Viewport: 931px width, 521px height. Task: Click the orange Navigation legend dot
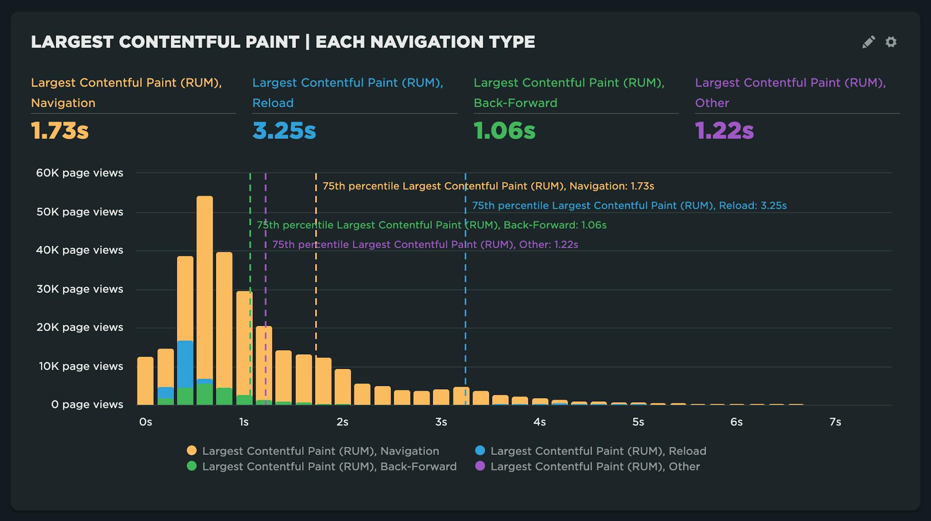(191, 451)
